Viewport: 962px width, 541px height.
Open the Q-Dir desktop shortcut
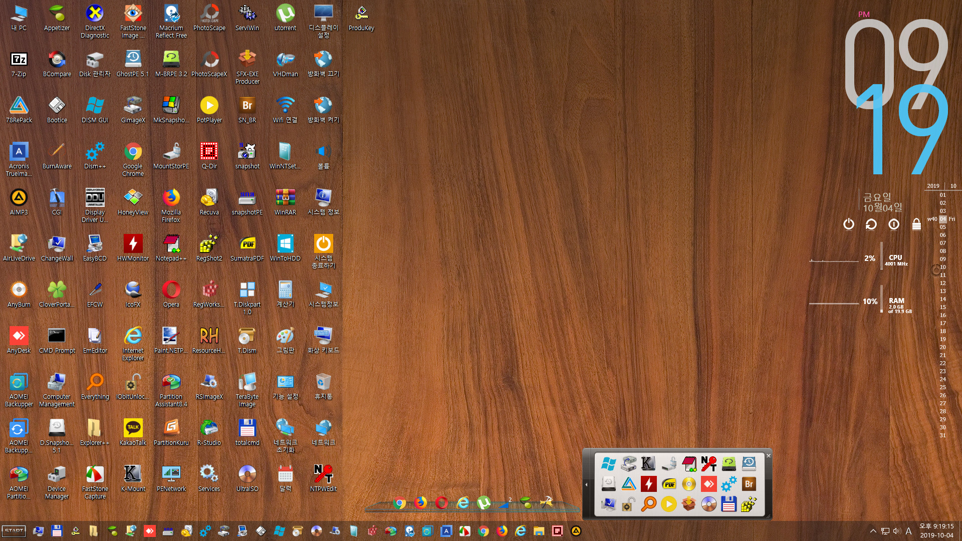coord(209,156)
